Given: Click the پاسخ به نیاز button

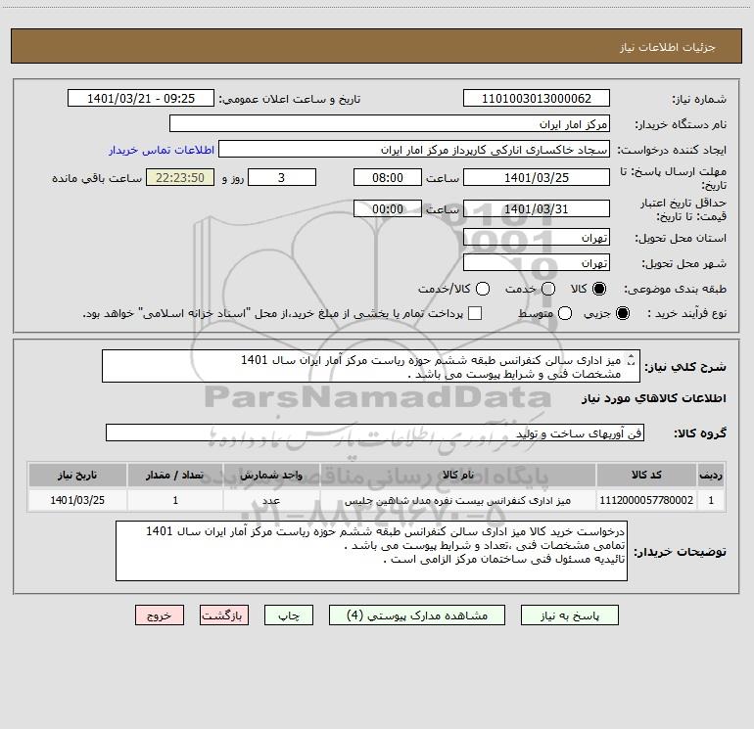Looking at the screenshot, I should [569, 615].
